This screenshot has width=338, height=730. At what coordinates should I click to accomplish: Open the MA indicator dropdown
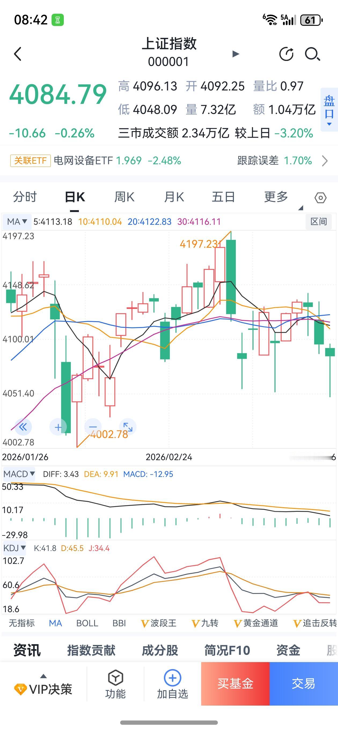coord(17,222)
